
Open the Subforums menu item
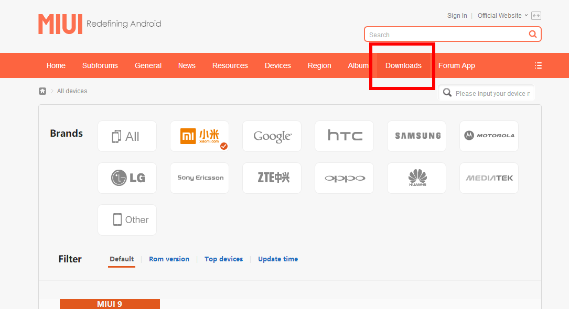click(100, 65)
